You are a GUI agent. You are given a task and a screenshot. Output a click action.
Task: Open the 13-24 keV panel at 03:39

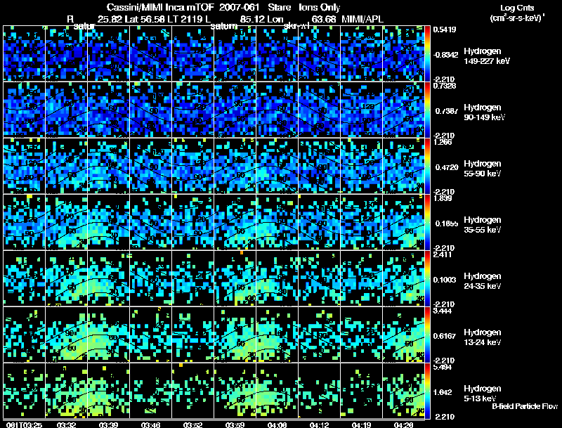(109, 335)
